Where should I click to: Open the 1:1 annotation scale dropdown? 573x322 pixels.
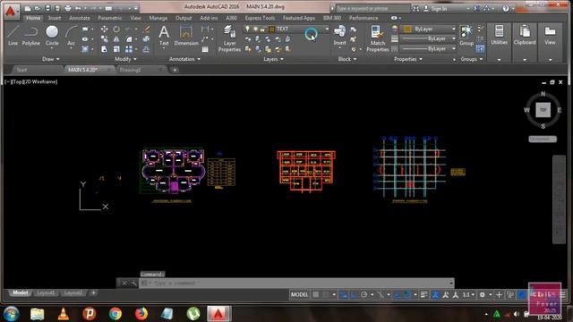(x=468, y=294)
